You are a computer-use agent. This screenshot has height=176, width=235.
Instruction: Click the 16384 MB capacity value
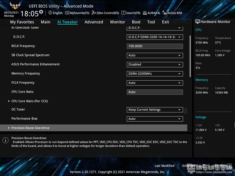[x=221, y=93]
